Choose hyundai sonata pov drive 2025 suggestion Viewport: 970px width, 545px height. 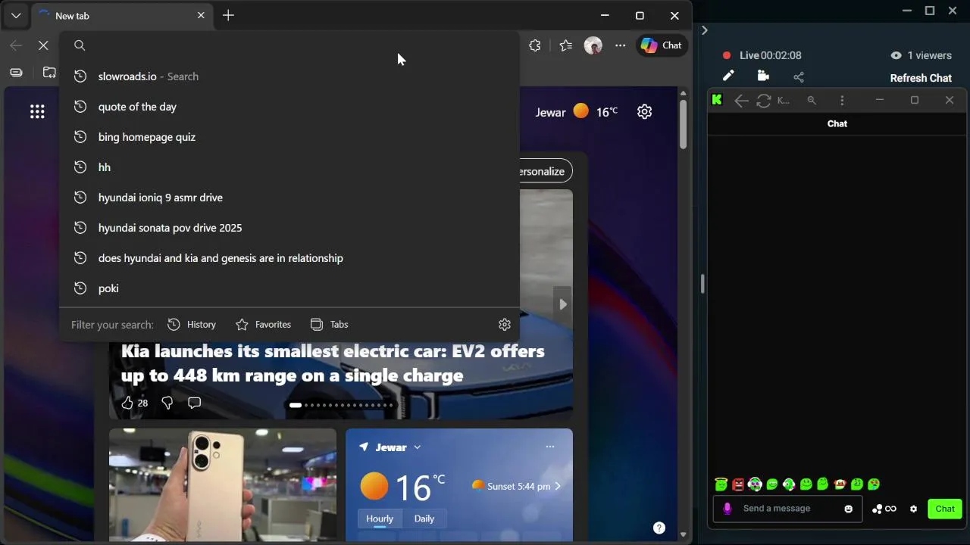click(289, 228)
